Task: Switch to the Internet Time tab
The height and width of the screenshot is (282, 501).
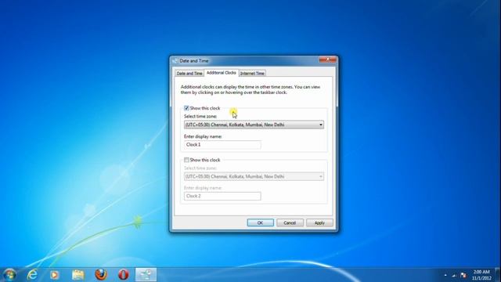Action: [x=252, y=73]
